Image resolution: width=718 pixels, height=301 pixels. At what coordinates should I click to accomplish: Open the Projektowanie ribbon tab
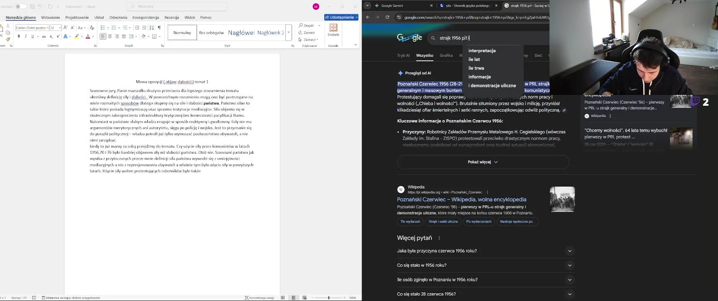click(77, 18)
